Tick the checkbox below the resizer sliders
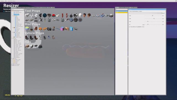 click(x=130, y=27)
